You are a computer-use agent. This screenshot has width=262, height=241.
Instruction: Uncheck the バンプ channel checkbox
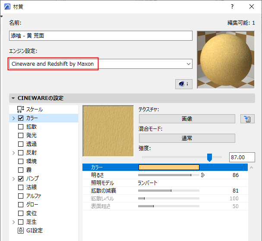[21, 179]
